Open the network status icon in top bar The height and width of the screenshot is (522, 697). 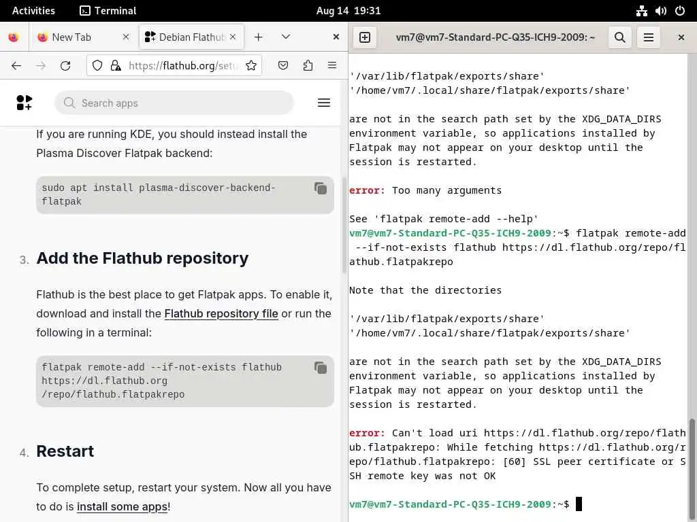click(641, 11)
